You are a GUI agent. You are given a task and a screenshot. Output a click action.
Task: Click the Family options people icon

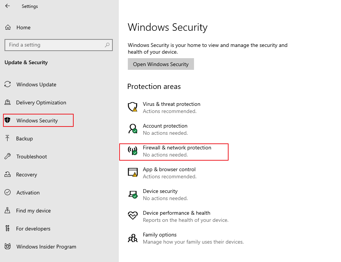[133, 238]
